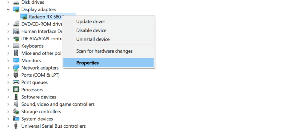Expand the Network adapters category
This screenshot has height=136, width=286.
coord(8,68)
